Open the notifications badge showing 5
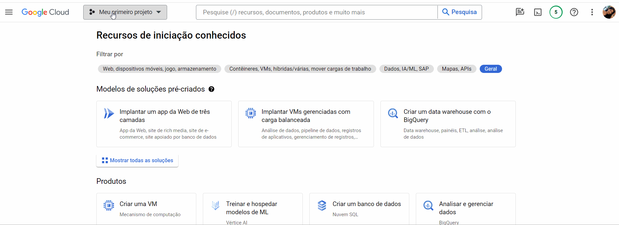Viewport: 619px width, 225px height. [556, 12]
